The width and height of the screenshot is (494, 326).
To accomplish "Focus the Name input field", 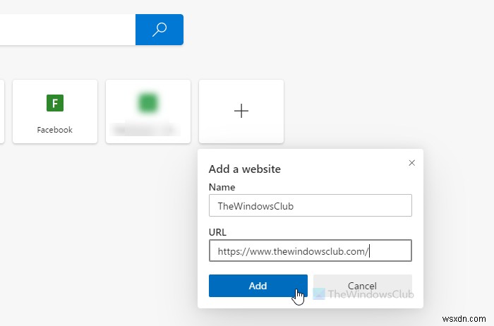I will [311, 205].
